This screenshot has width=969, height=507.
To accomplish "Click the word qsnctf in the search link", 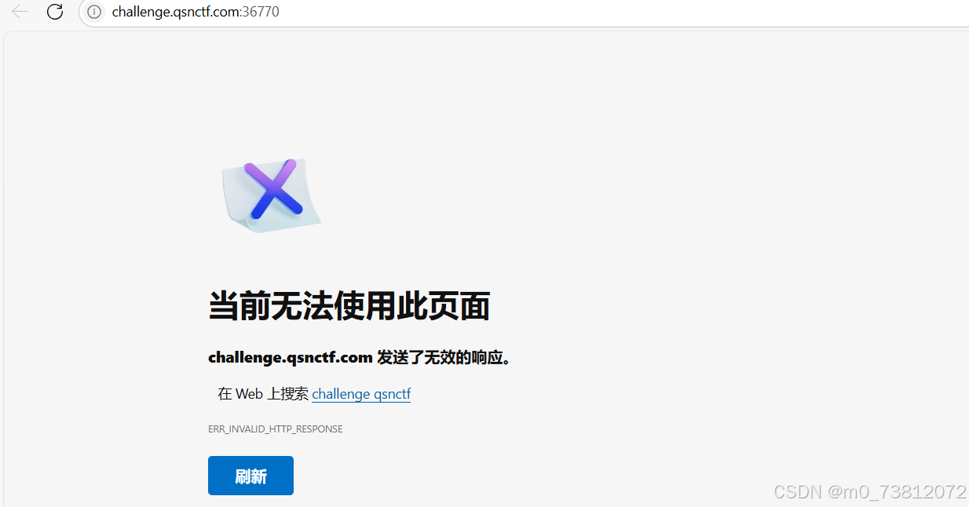I will tap(393, 394).
